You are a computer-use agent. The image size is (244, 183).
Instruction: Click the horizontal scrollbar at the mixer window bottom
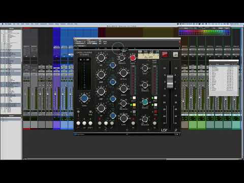(x=132, y=159)
